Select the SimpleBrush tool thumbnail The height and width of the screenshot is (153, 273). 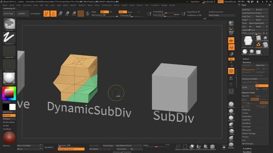[259, 45]
